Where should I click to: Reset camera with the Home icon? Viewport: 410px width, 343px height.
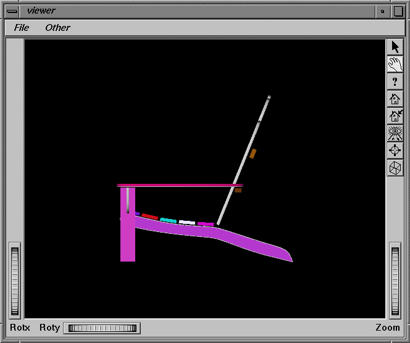point(395,99)
